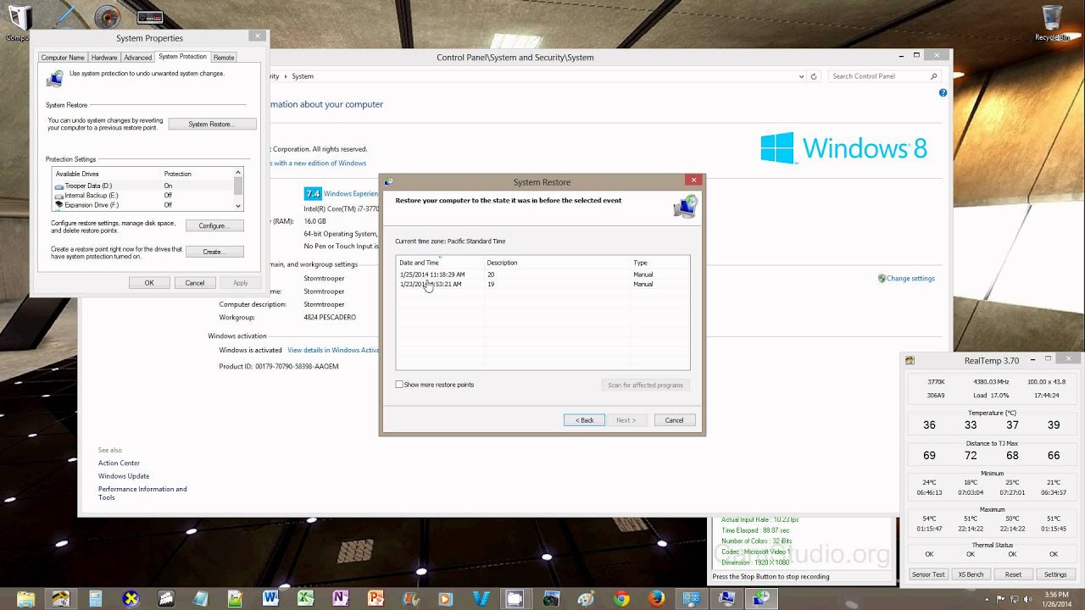Open Calculator from the taskbar
This screenshot has width=1085, height=610.
coord(96,598)
